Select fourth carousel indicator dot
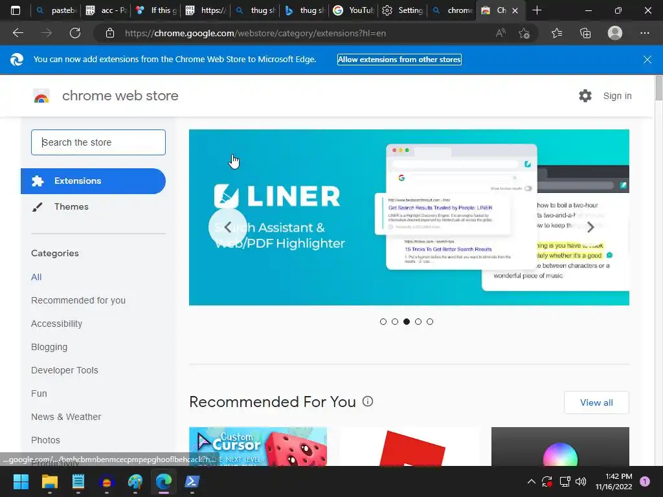This screenshot has height=497, width=663. [x=418, y=322]
